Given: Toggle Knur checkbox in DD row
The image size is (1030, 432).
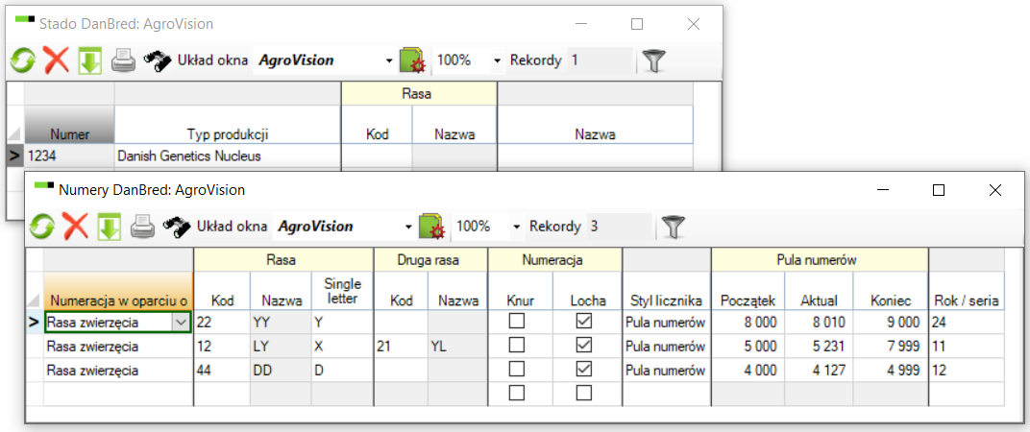Looking at the screenshot, I should click(517, 370).
